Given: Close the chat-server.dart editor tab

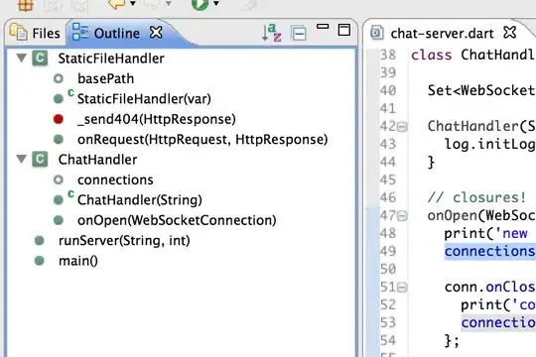Looking at the screenshot, I should (509, 33).
